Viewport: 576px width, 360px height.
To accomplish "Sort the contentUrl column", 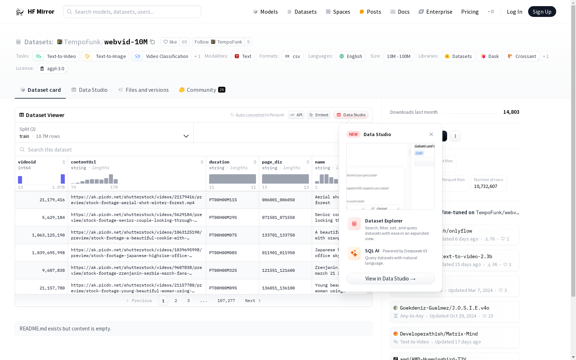I will (202, 162).
